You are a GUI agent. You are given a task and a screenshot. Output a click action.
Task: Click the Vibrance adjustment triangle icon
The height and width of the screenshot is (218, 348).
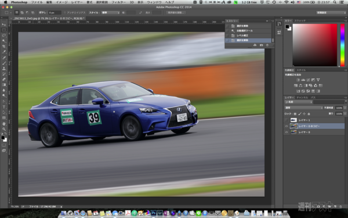coord(318,80)
